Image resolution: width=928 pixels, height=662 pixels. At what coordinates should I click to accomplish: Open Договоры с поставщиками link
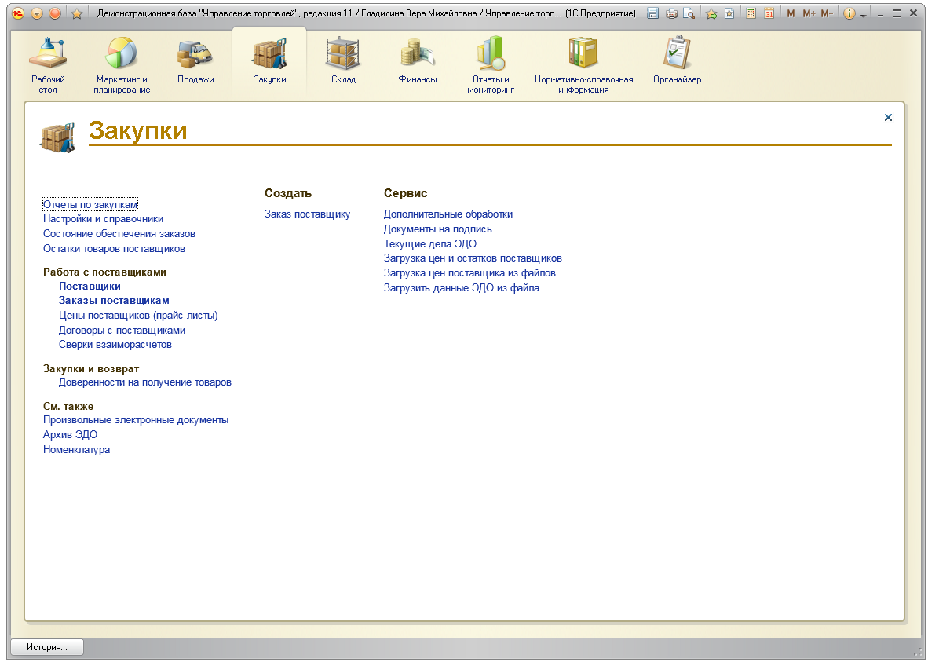click(x=122, y=330)
